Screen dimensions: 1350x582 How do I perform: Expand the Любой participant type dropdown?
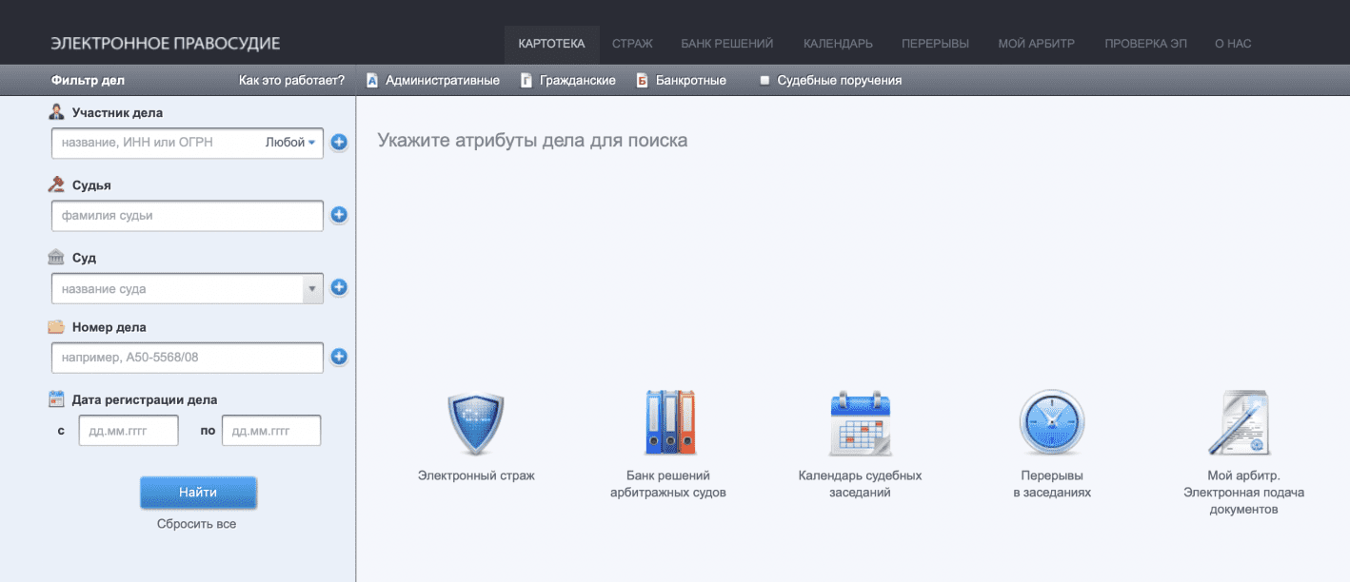[290, 143]
